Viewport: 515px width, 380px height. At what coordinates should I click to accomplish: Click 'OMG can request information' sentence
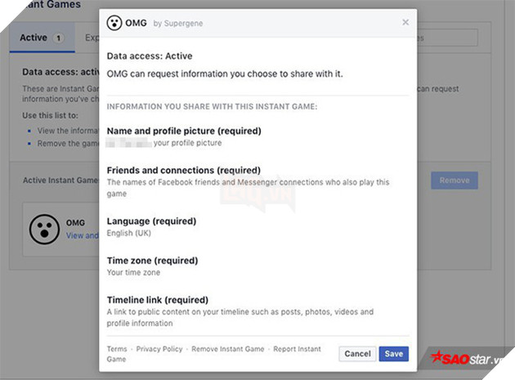click(x=225, y=74)
